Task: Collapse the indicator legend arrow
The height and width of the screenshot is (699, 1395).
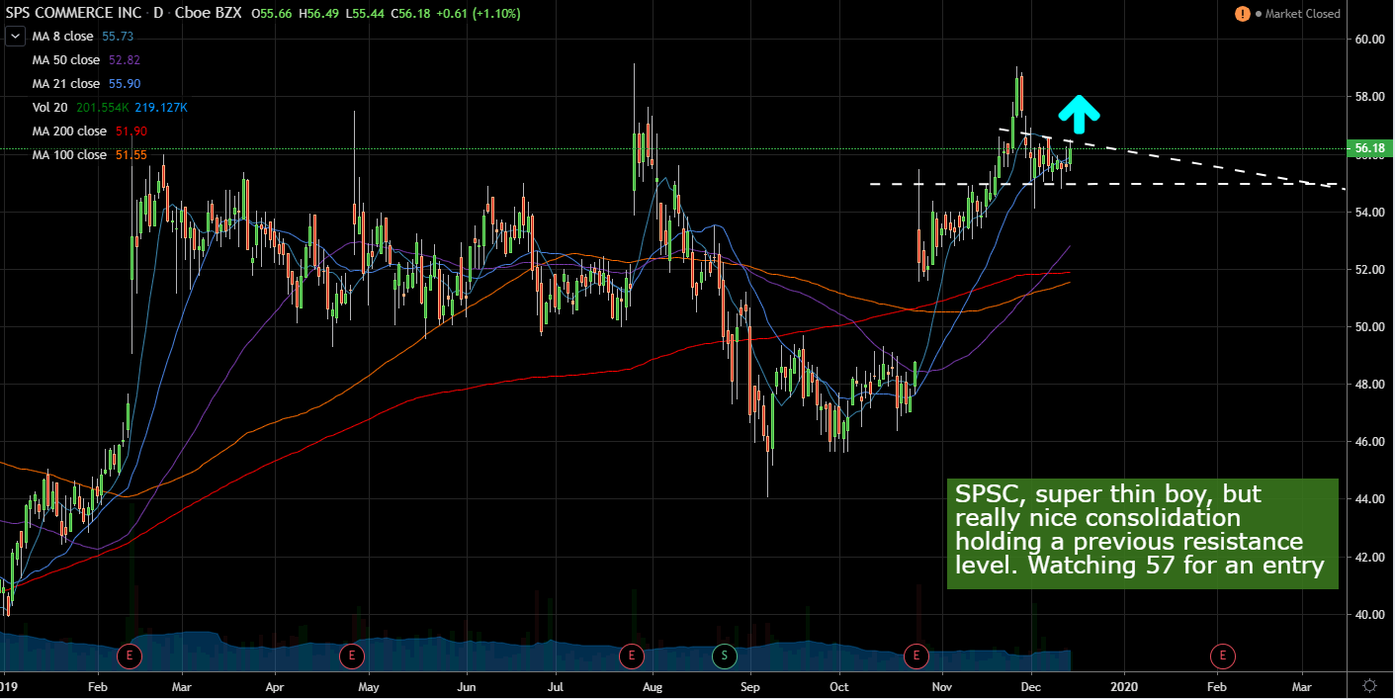Action: pos(16,36)
